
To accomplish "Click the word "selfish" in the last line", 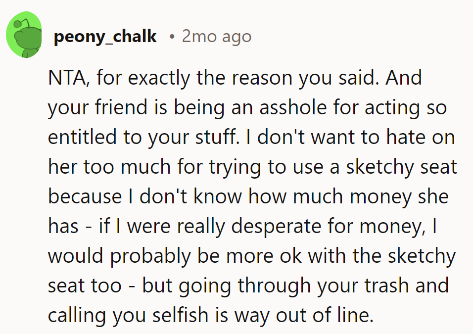I will [x=191, y=316].
